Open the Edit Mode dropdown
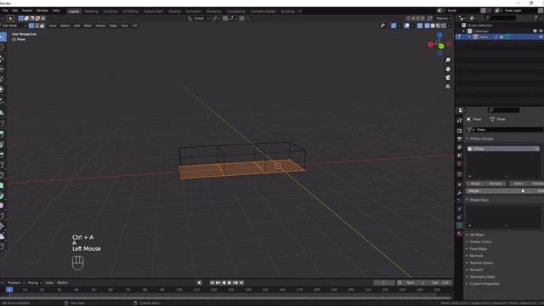 coord(14,25)
